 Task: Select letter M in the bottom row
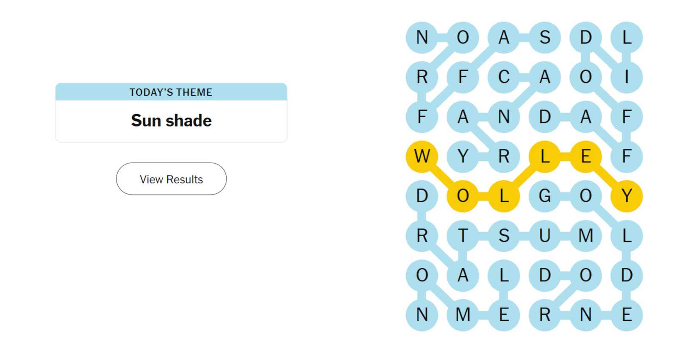coord(463,314)
